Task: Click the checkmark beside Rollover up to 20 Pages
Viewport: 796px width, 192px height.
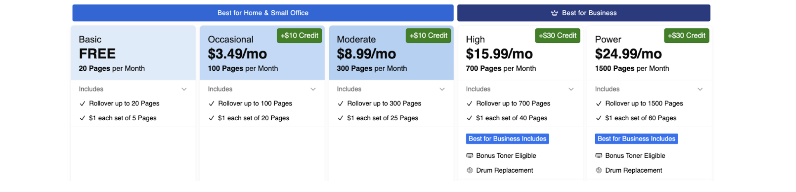Action: (82, 104)
